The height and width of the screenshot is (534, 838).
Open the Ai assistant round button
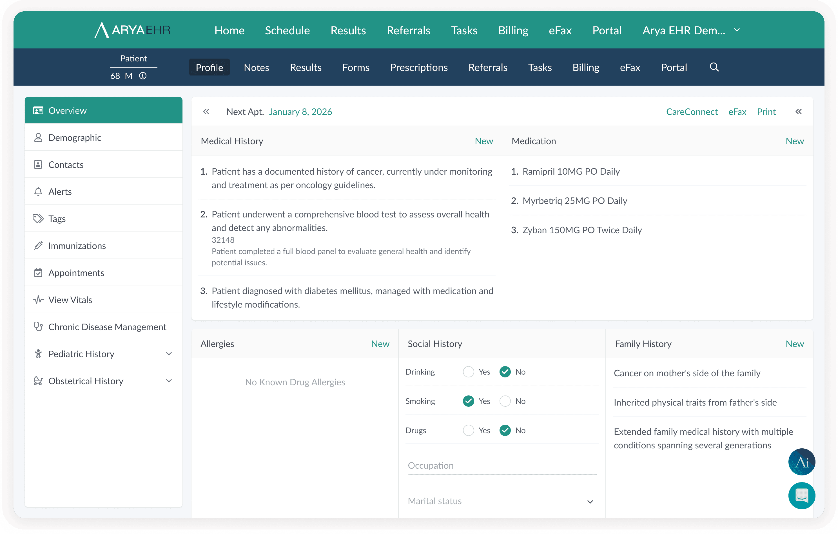click(801, 462)
